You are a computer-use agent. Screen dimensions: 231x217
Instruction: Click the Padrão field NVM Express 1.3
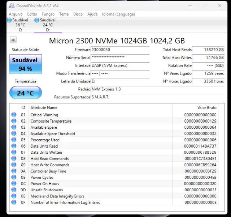[x=157, y=89]
